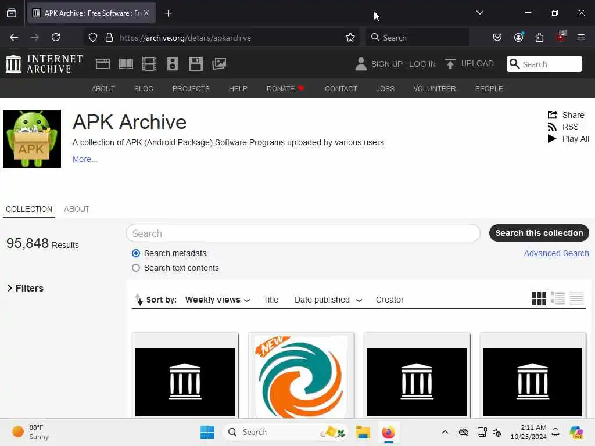This screenshot has height=446, width=595.
Task: Go back to previous page
Action: 14,37
